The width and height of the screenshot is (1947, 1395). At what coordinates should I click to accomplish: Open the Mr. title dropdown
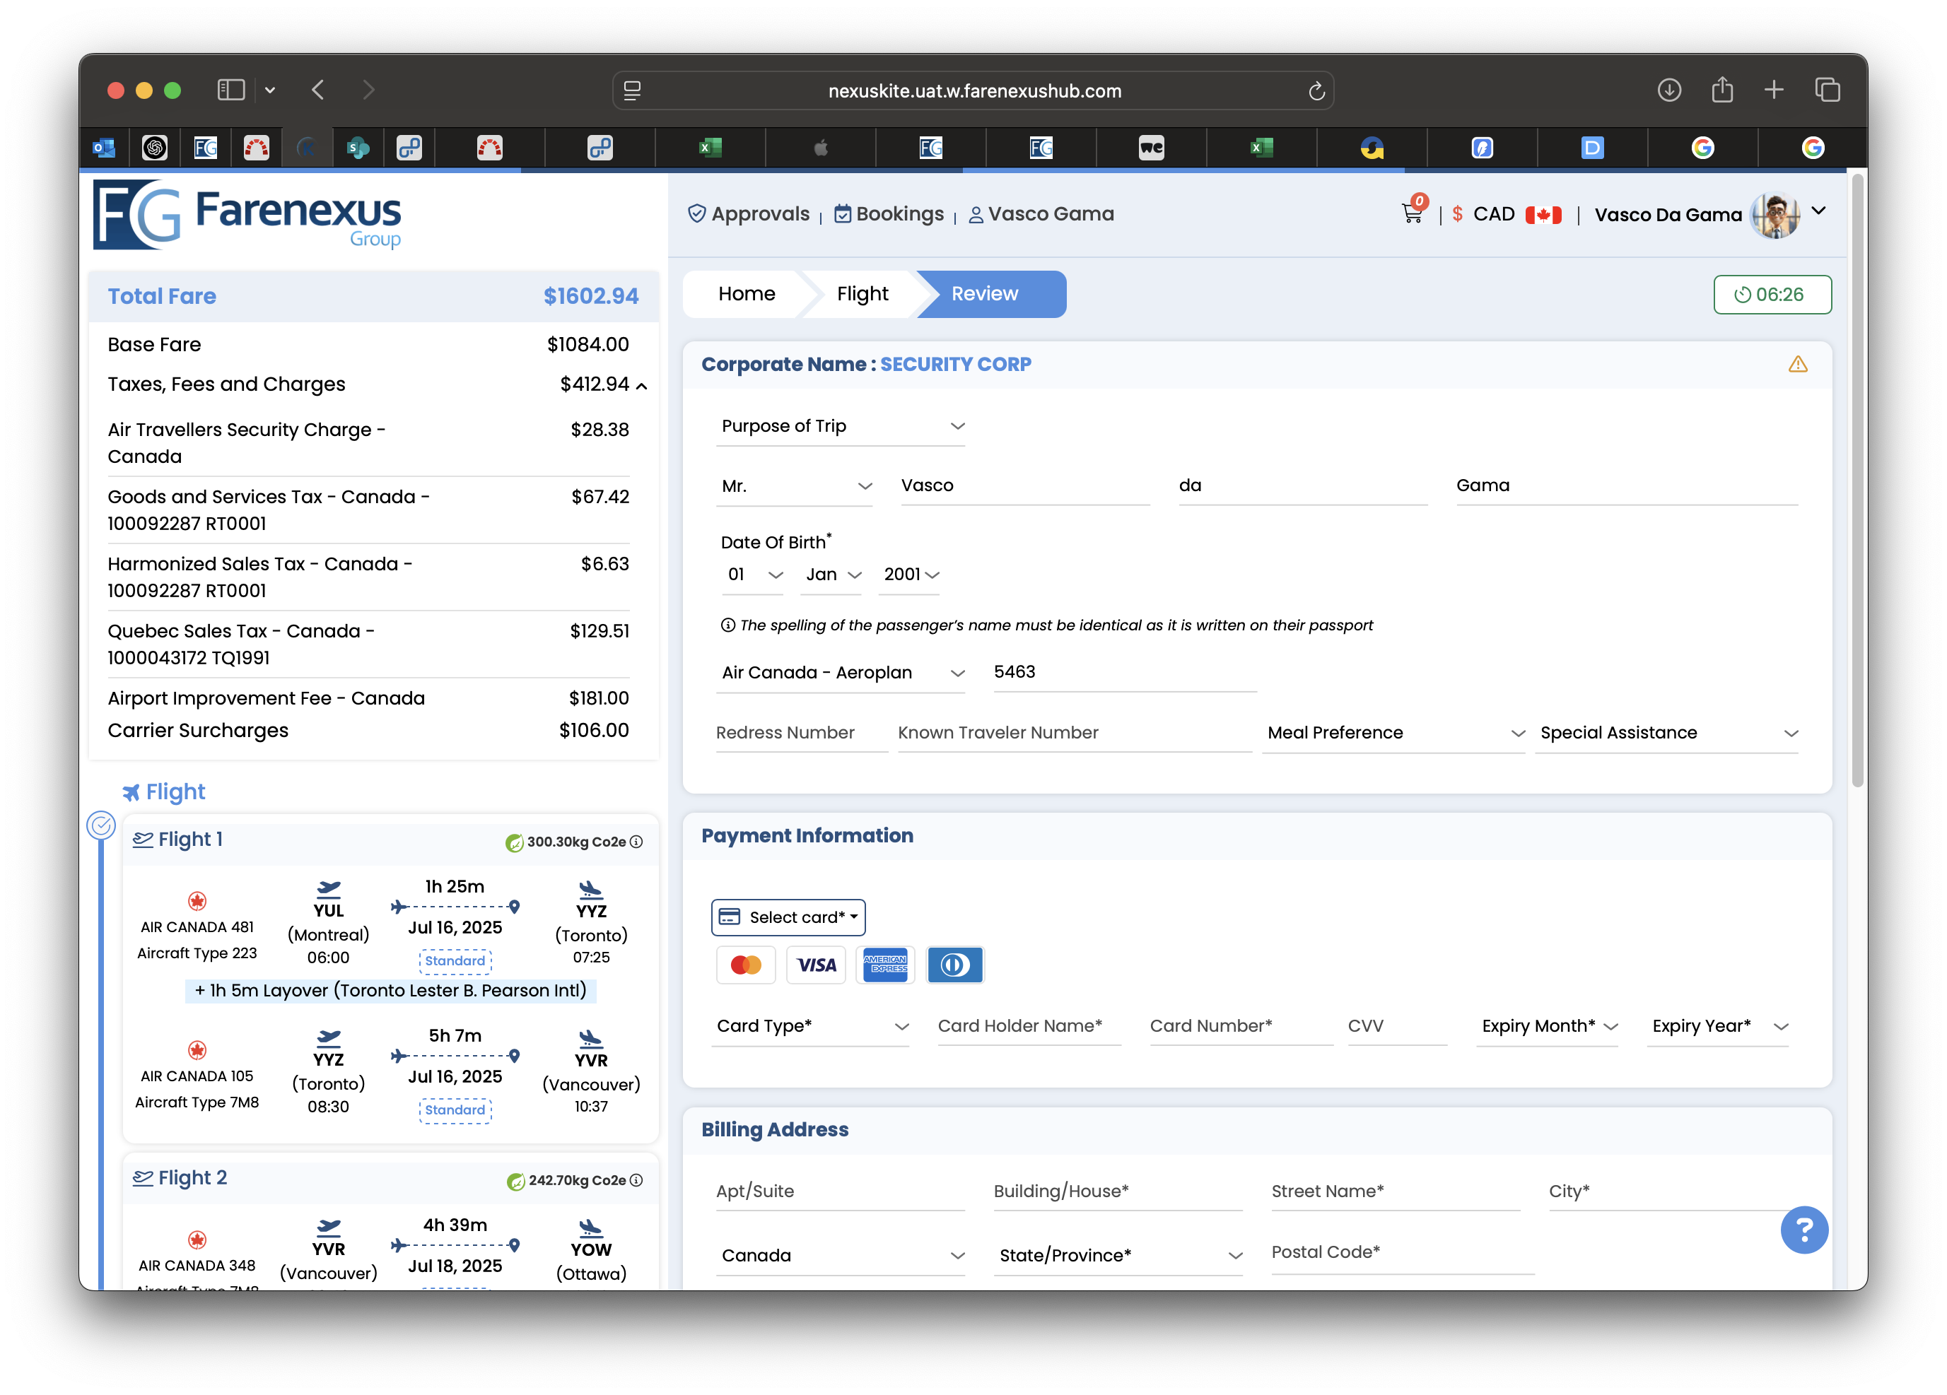pyautogui.click(x=794, y=486)
